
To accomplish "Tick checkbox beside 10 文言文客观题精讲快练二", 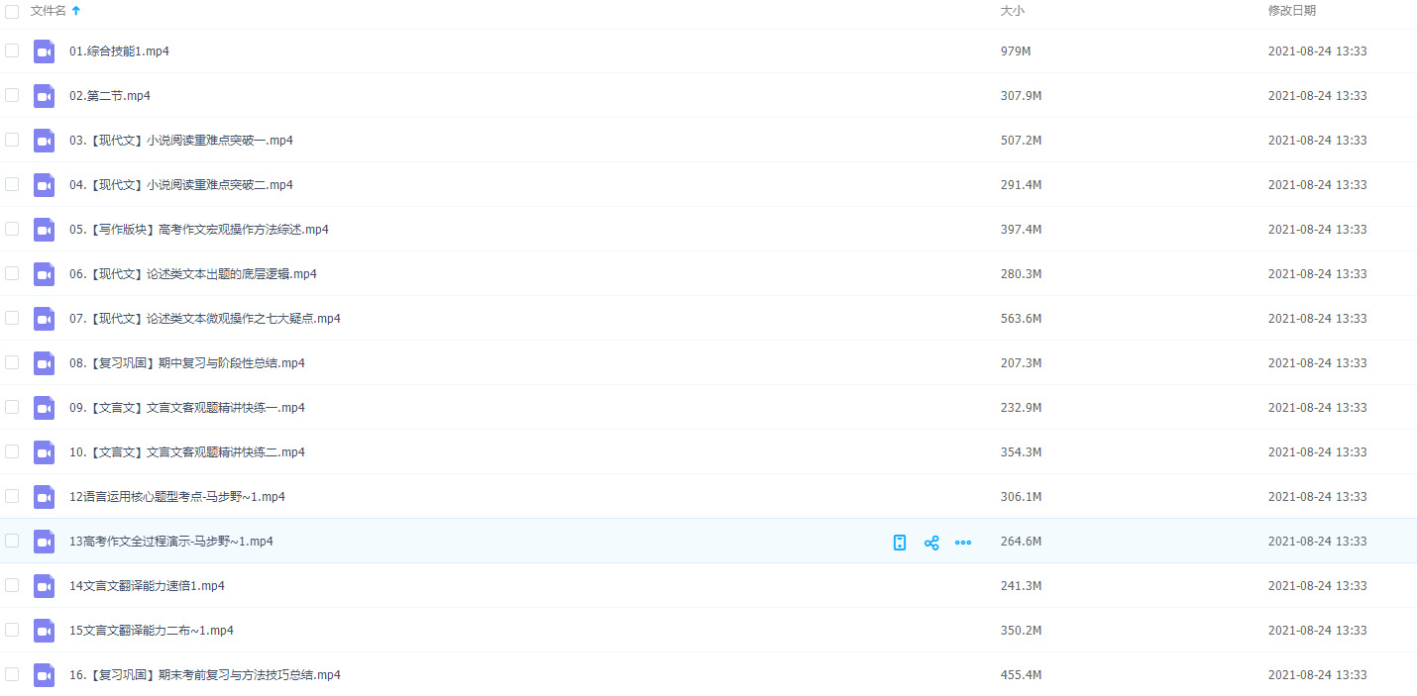I will (12, 451).
